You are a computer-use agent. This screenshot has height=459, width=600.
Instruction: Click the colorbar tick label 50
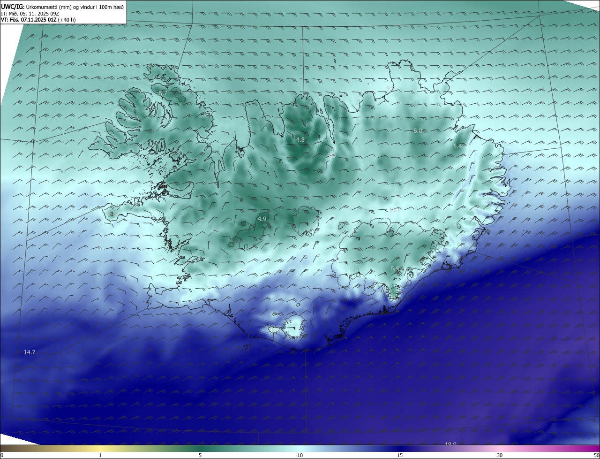click(x=596, y=455)
